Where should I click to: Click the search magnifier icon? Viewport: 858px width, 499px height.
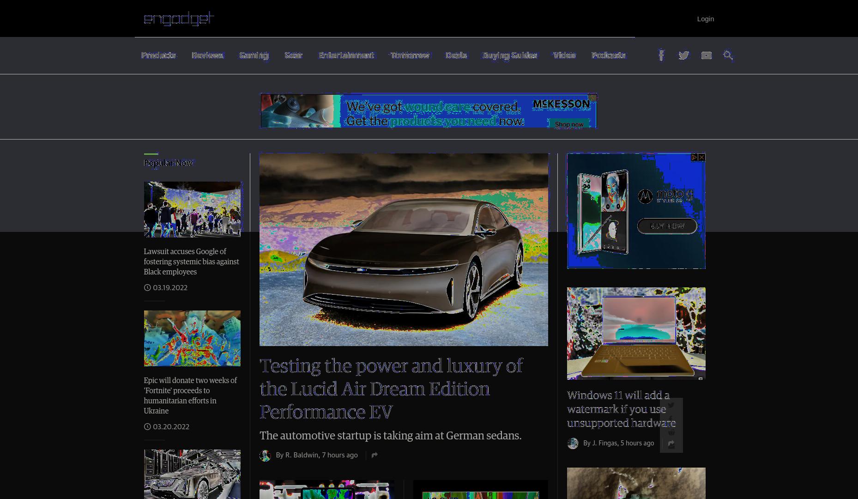(x=728, y=55)
